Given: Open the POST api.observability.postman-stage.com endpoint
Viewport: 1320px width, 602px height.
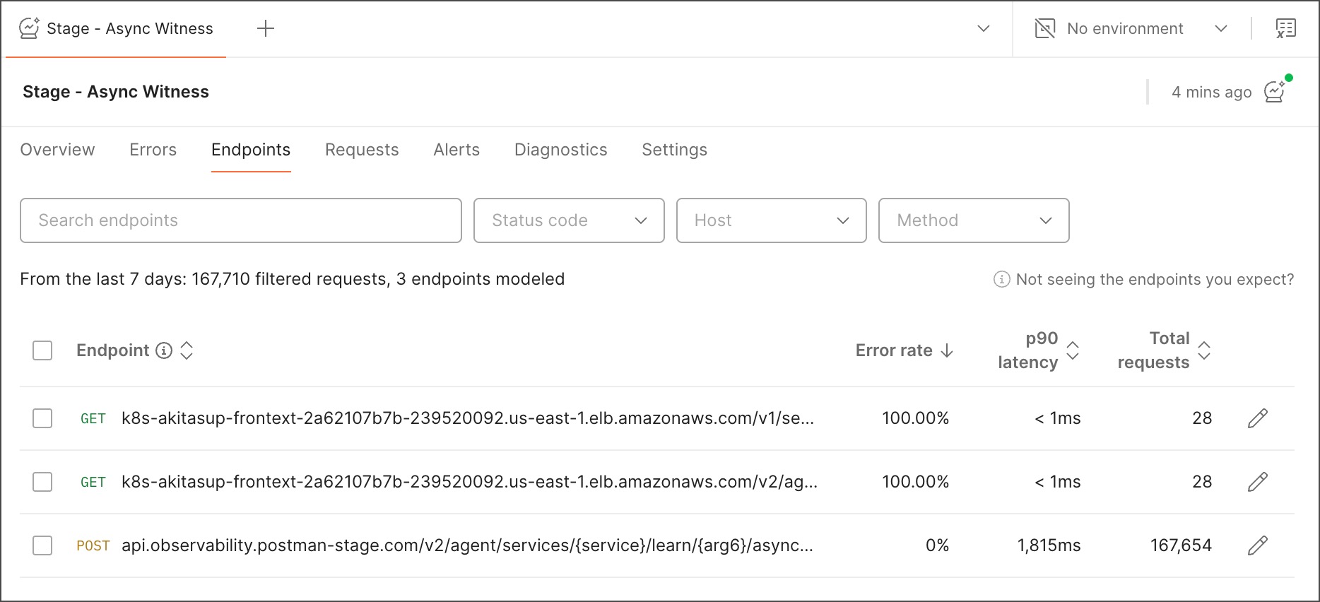Looking at the screenshot, I should click(466, 545).
